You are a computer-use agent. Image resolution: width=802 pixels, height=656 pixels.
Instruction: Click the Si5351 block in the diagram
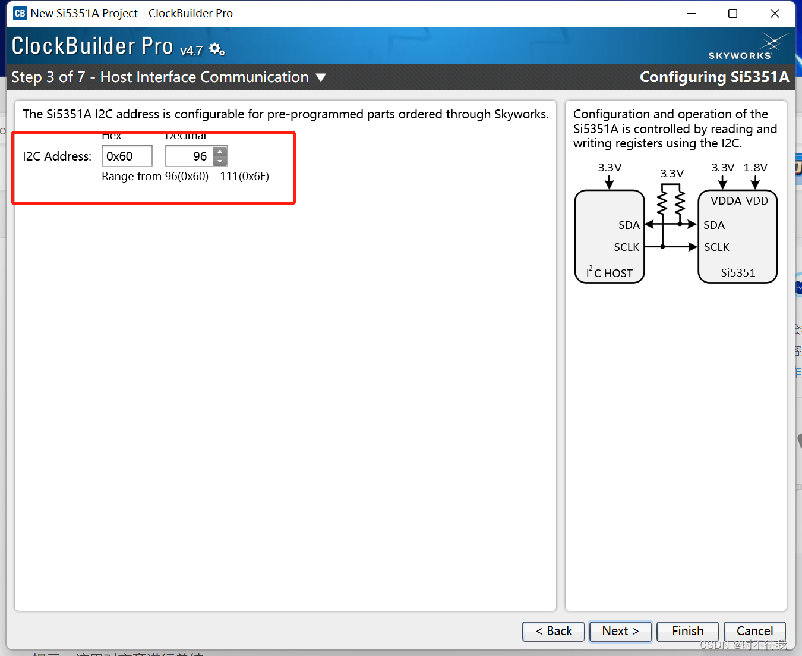click(738, 237)
